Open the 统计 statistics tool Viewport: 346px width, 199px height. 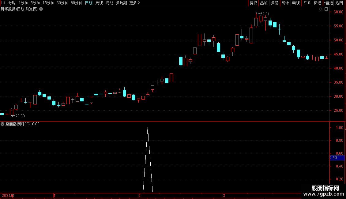coord(285,3)
